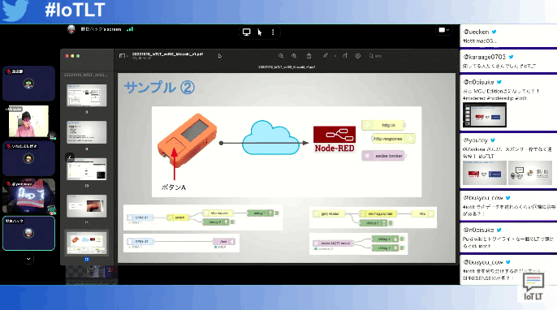The width and height of the screenshot is (557, 310).
Task: Select the video tile showing LED display
Action: pos(28,196)
